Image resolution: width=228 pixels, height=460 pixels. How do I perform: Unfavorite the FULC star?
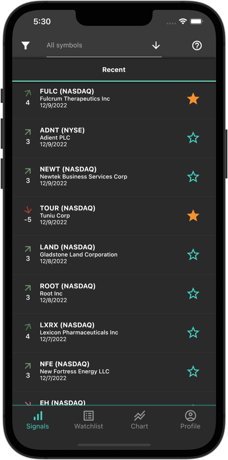pyautogui.click(x=193, y=99)
